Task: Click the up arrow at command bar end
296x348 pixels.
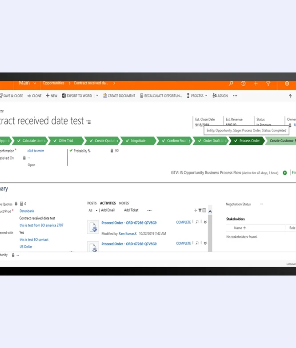Action: click(290, 96)
